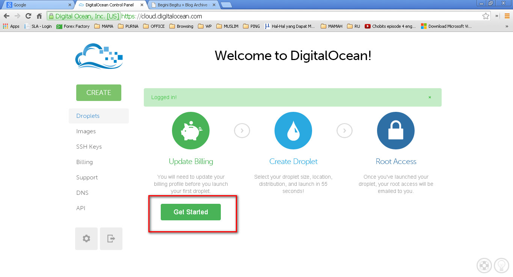Reload the page with refresh icon
This screenshot has width=513, height=277.
click(x=28, y=16)
